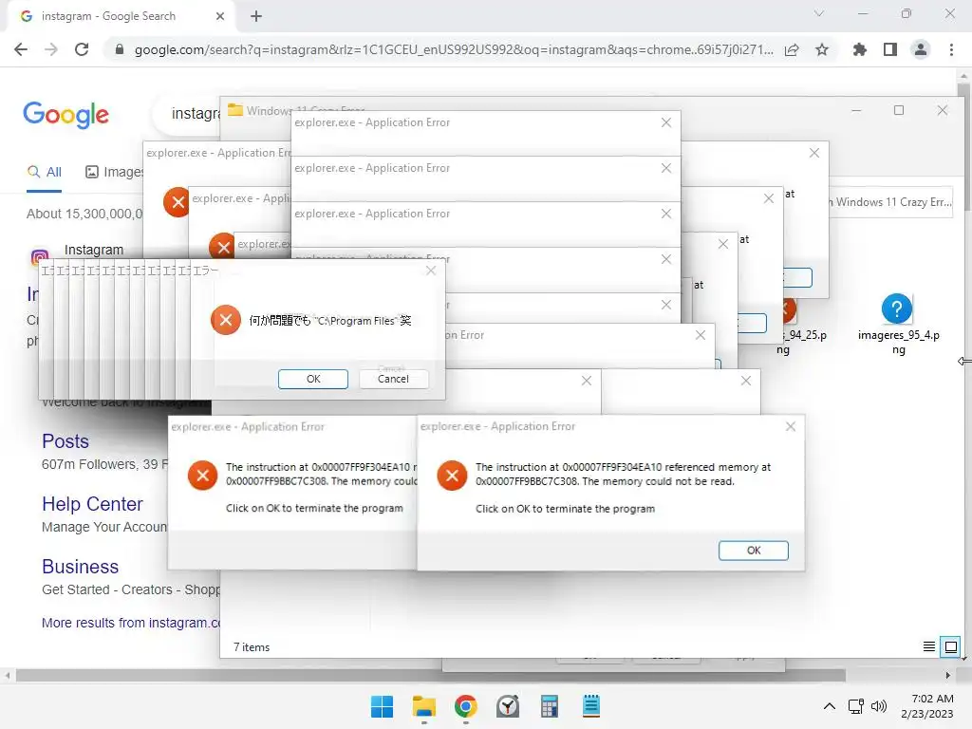Viewport: 972px width, 729px height.
Task: Open taskbar clock and date
Action: [x=926, y=706]
